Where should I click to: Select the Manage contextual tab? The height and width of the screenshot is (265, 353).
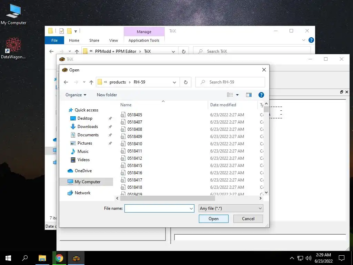pos(144,32)
